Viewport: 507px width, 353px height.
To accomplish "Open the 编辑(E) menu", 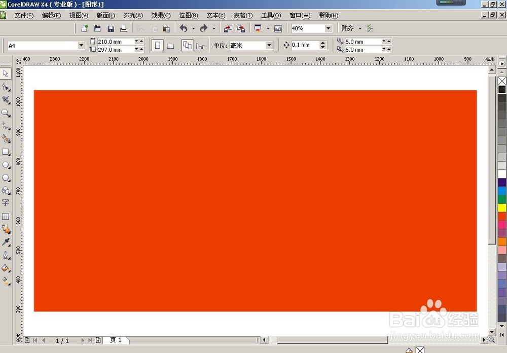I will pos(51,15).
